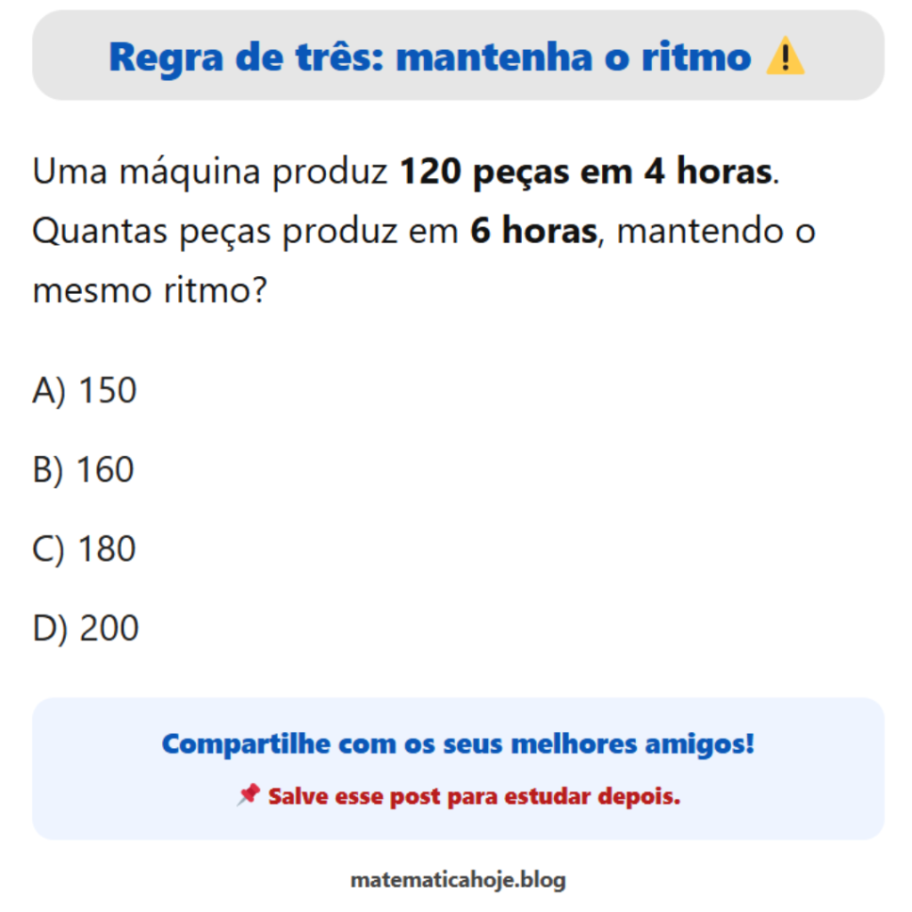Click "mantenha o ritmo" in the header

click(x=574, y=58)
